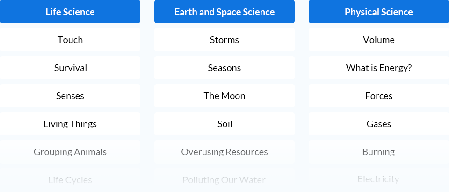Open the Gases topic
Viewport: 449px width, 192px height.
(379, 124)
